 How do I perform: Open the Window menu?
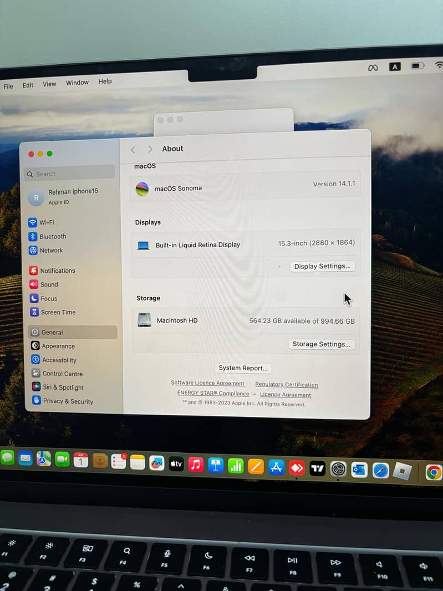tap(77, 83)
